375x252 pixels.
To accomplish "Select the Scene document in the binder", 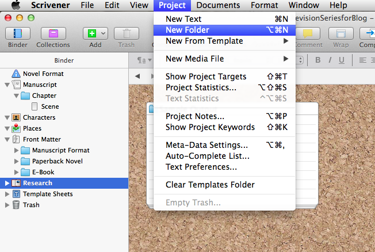I will (50, 106).
